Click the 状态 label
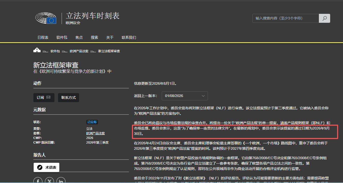This screenshot has height=183, width=343. coord(37,122)
